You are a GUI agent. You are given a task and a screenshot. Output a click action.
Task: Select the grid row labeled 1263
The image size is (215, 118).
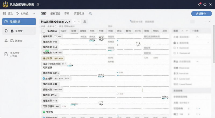tap(56, 78)
